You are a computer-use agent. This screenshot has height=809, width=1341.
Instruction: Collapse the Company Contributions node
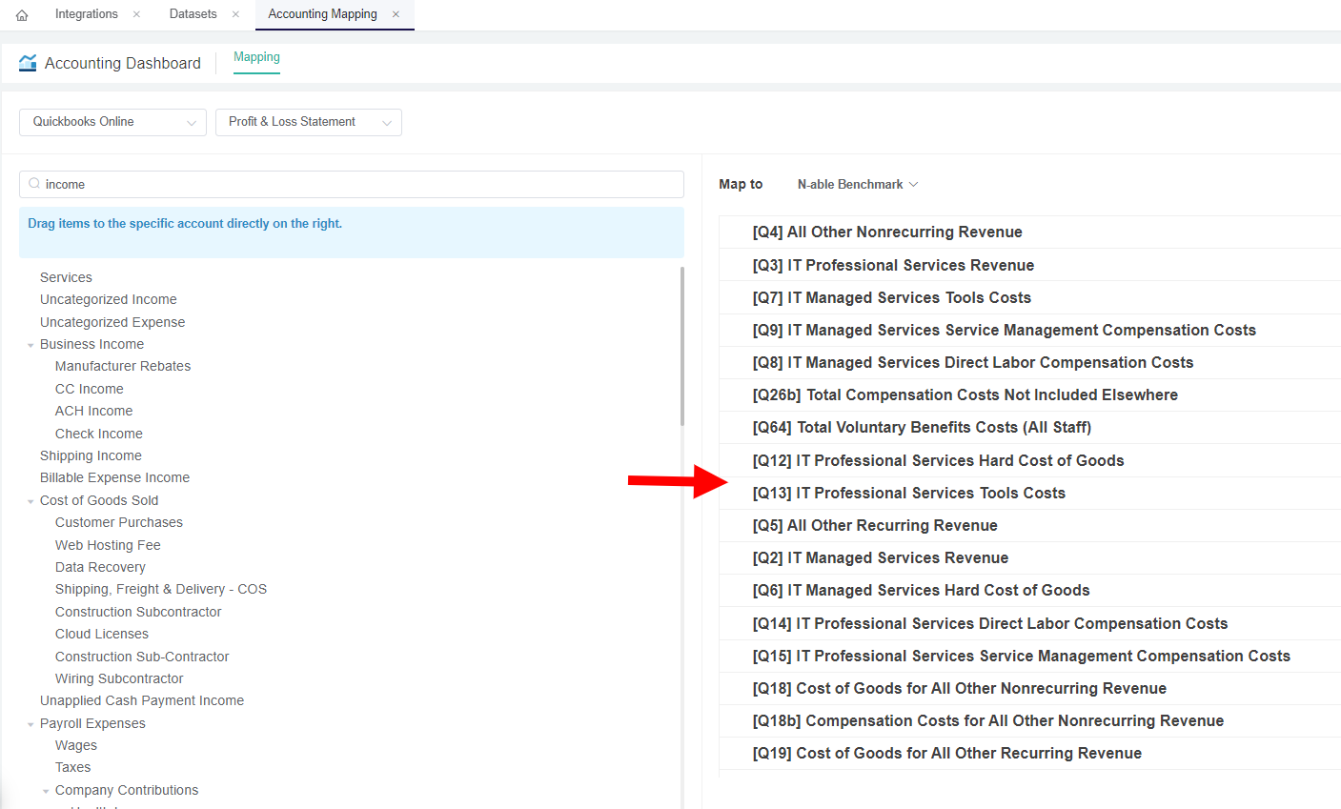[46, 791]
